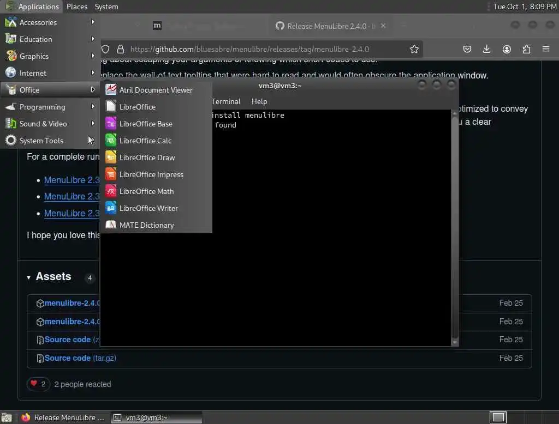Click the heart reaction button
559x424 pixels.
[38, 384]
